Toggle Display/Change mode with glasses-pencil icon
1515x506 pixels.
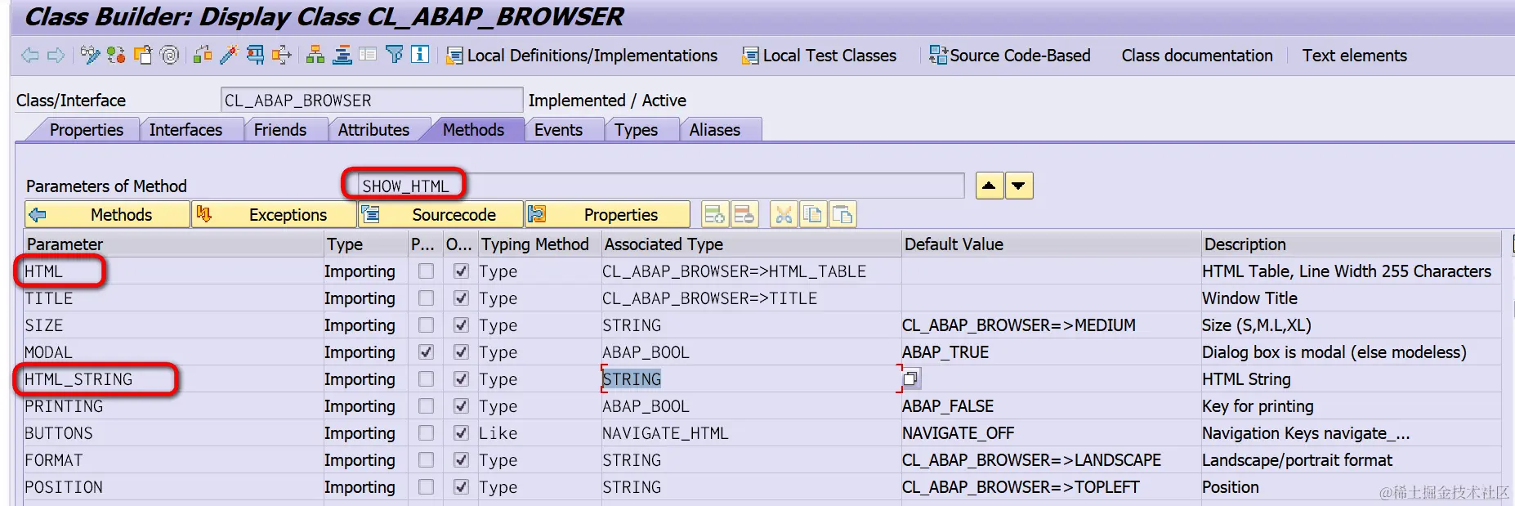90,55
